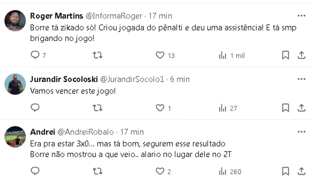The image size is (314, 176).
Task: Like Andrei's tweet about 3x0
Action: pos(160,171)
